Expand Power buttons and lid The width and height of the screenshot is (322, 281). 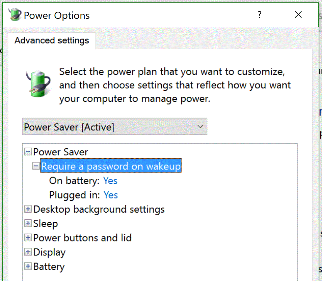point(28,238)
